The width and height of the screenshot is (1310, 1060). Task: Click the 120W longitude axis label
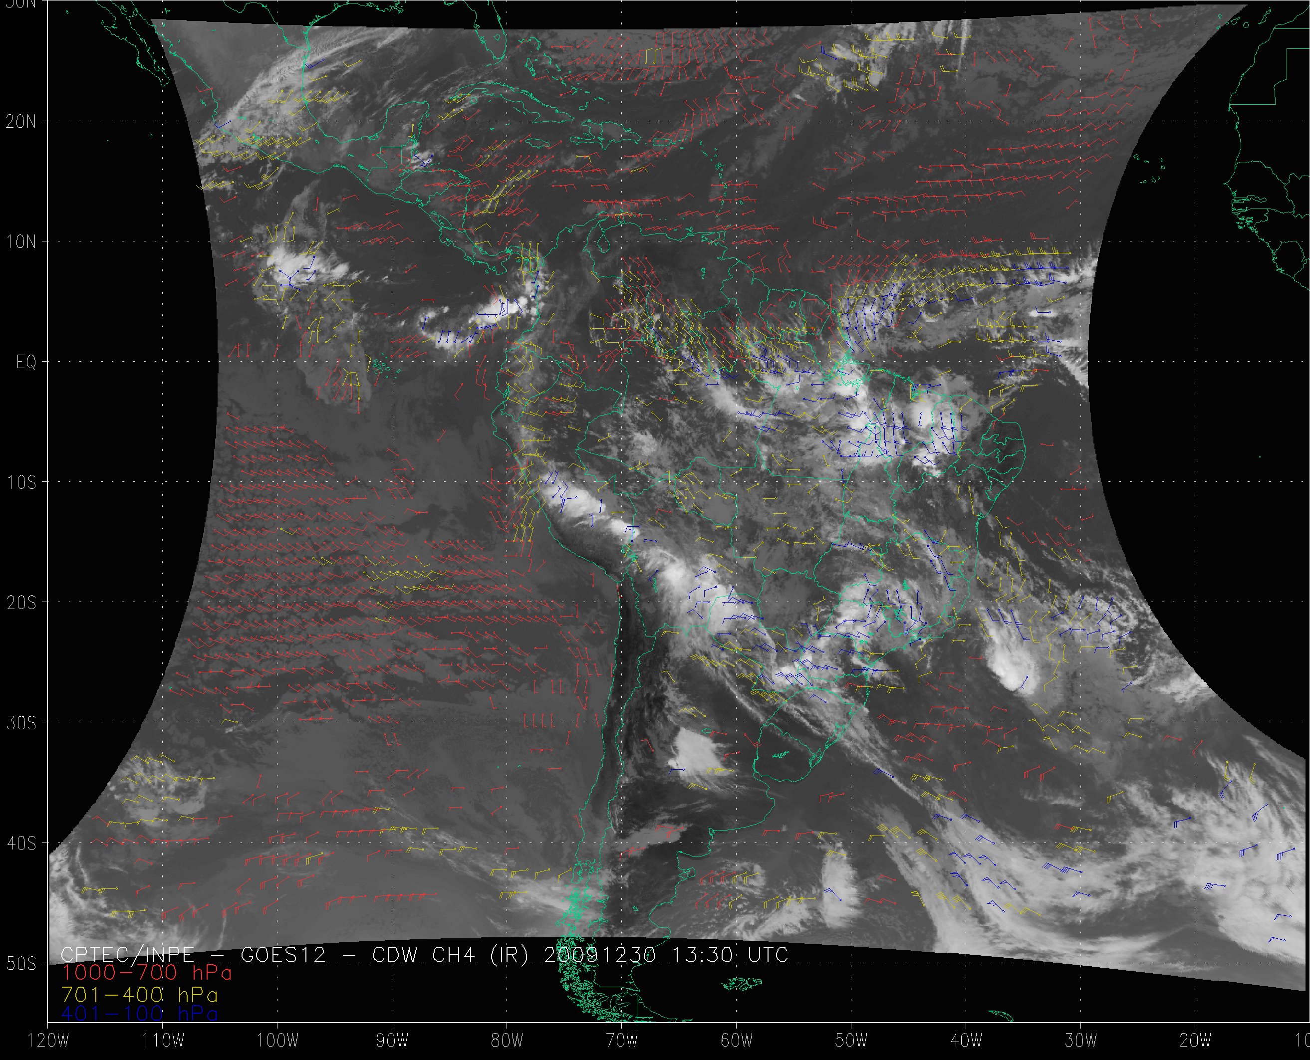(x=48, y=1041)
